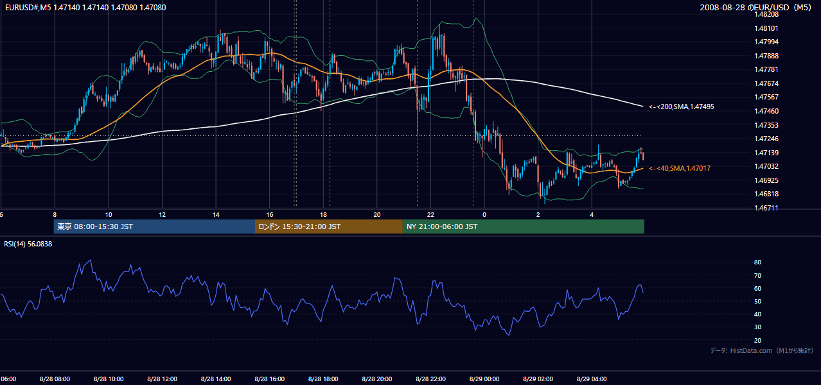This screenshot has width=821, height=385.
Task: Click price axis value 1.47888
Action: 767,56
